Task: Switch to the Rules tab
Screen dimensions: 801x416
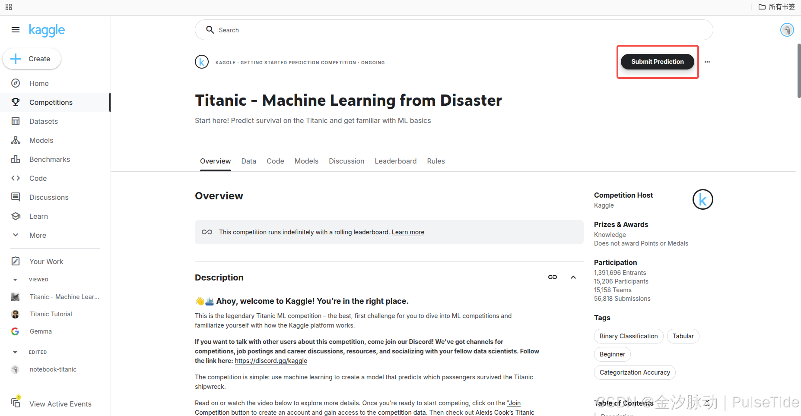Action: pyautogui.click(x=435, y=161)
